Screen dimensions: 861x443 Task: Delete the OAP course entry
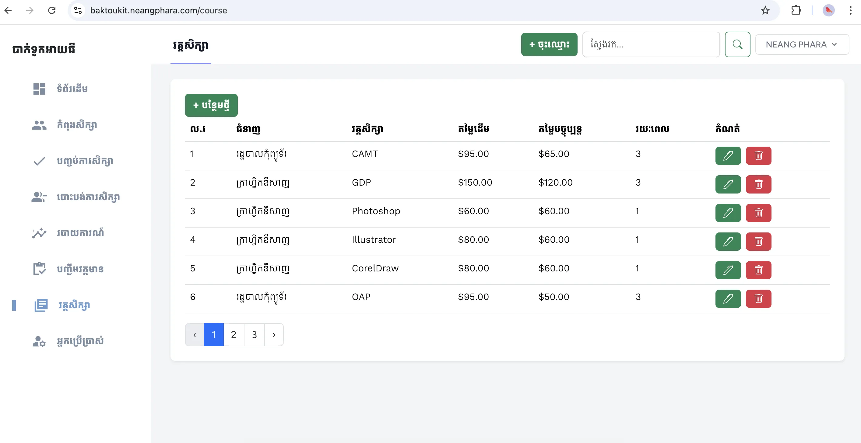point(758,299)
